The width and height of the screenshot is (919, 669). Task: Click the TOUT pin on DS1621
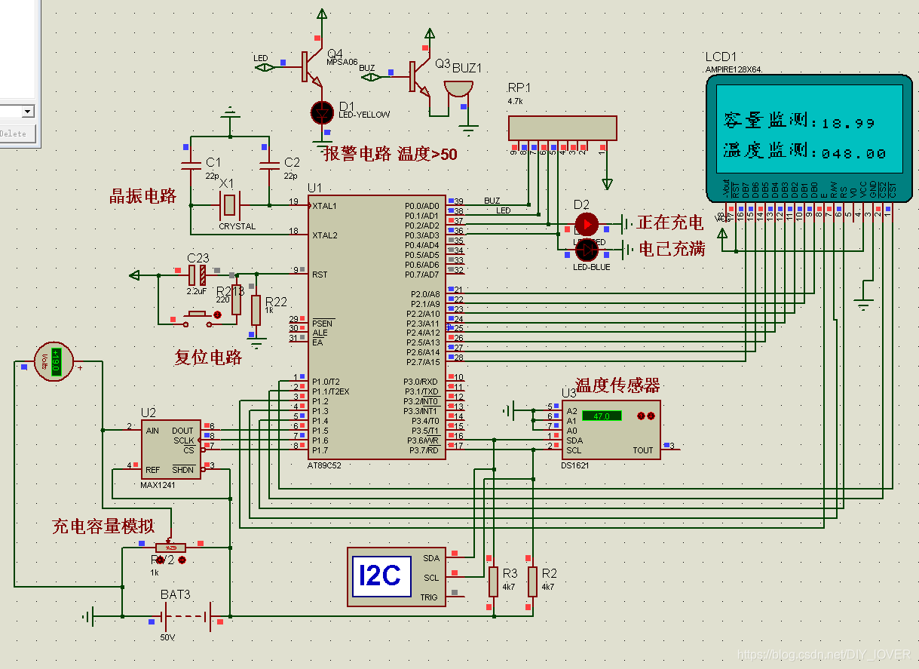(643, 450)
